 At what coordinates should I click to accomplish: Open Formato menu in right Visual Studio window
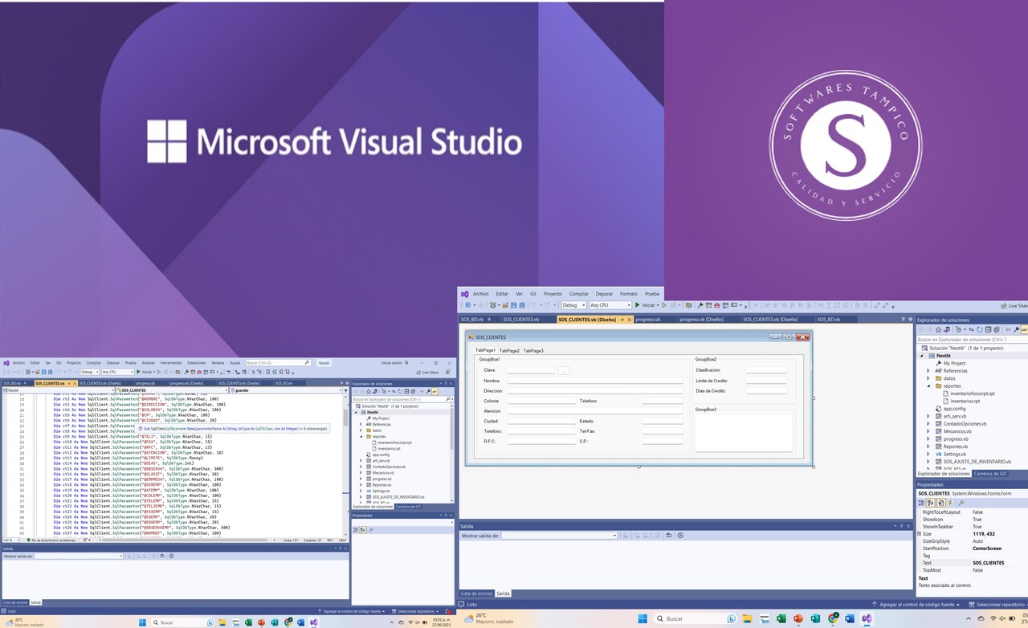629,294
